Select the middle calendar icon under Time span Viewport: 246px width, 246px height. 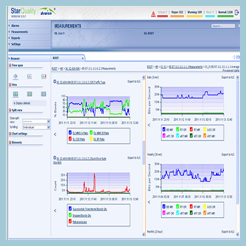[x=29, y=76]
